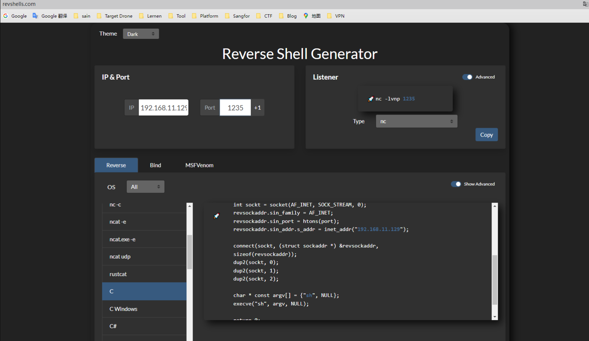
Task: Click the code panel scroll up arrow
Action: click(495, 206)
